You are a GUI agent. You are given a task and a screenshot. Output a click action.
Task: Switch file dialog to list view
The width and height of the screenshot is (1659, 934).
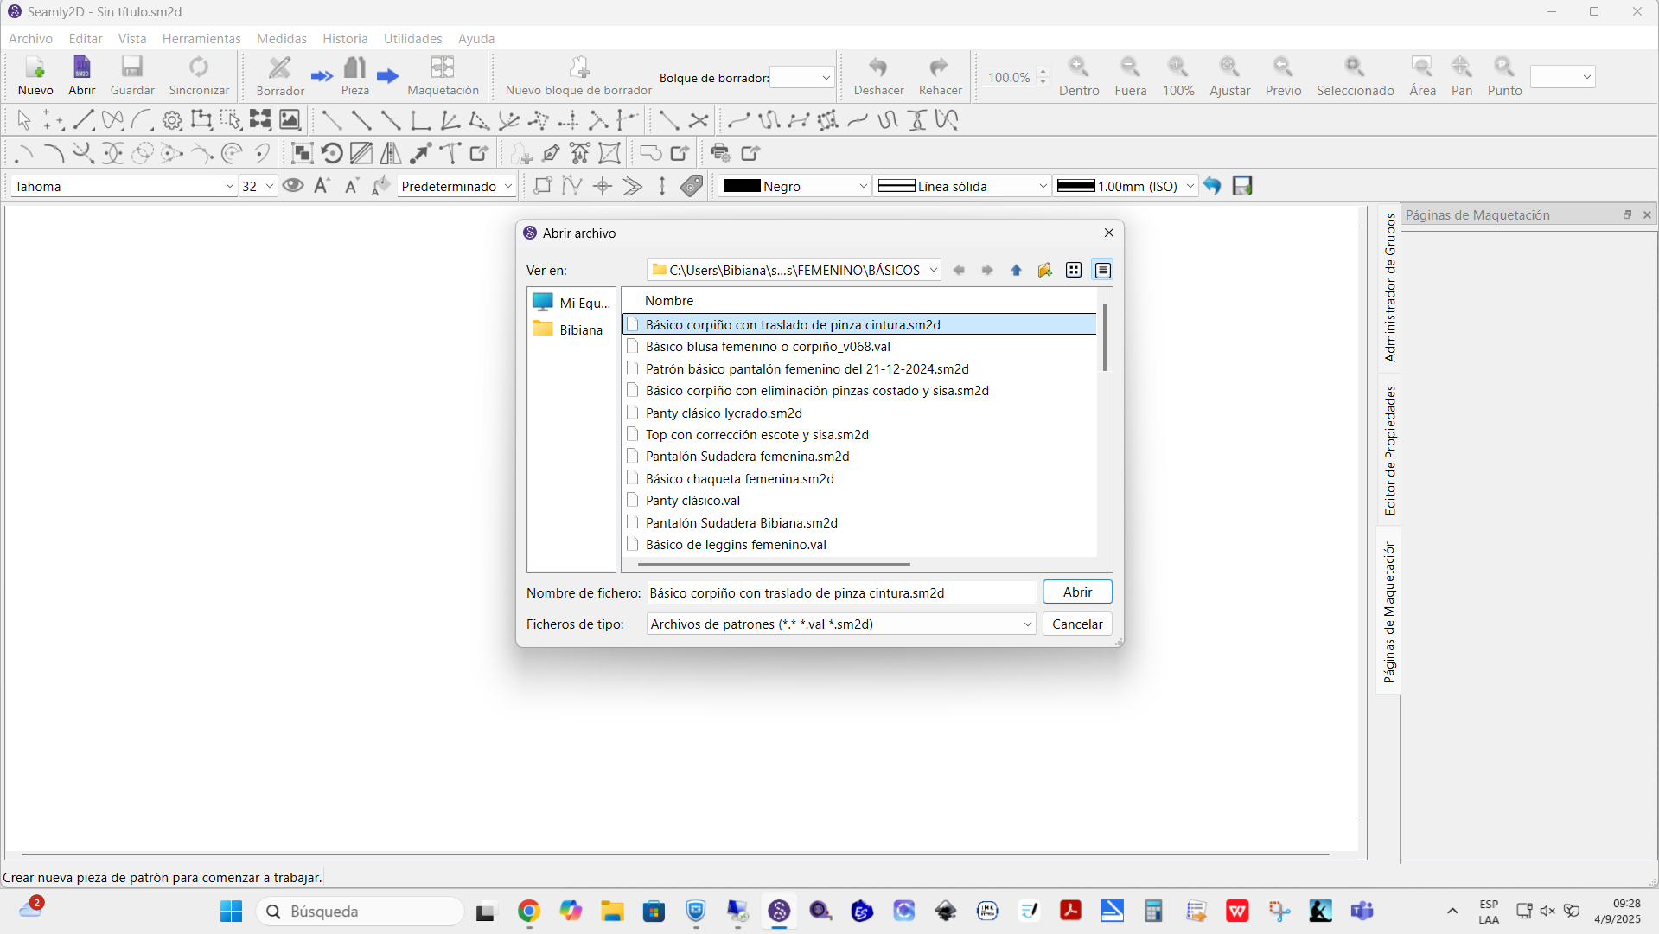tap(1074, 271)
